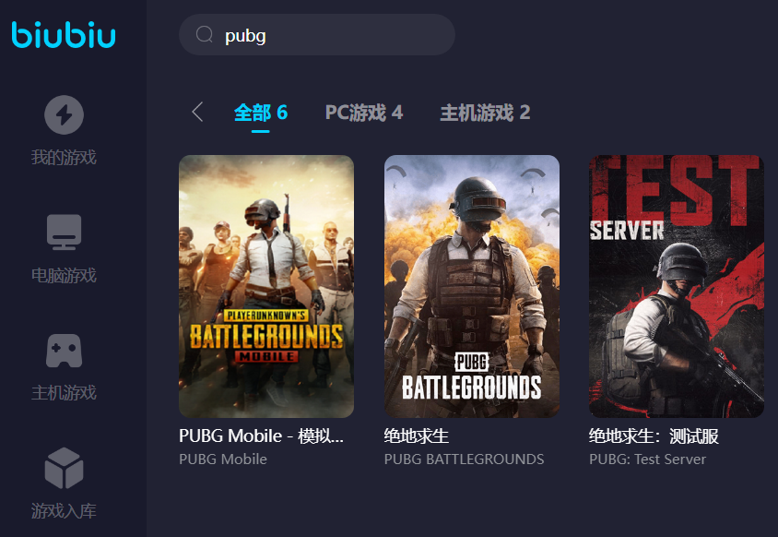This screenshot has width=778, height=537.
Task: Click the PUBG Mobile - 模拟... title
Action: pyautogui.click(x=261, y=436)
